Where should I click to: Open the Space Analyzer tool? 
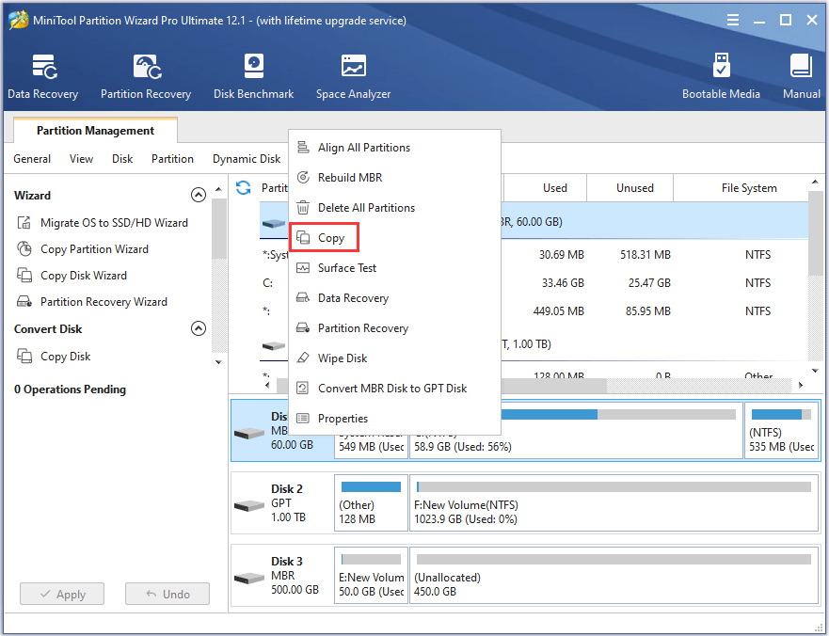point(353,76)
